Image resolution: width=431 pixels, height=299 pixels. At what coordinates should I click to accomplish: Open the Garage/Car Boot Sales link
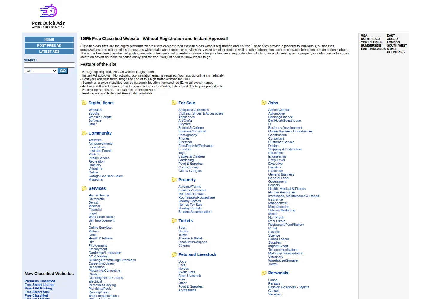pyautogui.click(x=106, y=176)
